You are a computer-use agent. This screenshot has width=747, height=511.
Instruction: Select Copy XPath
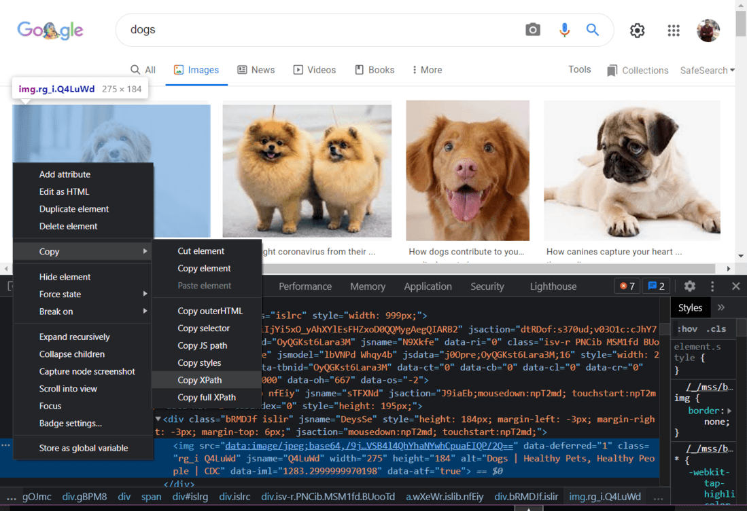(207, 380)
